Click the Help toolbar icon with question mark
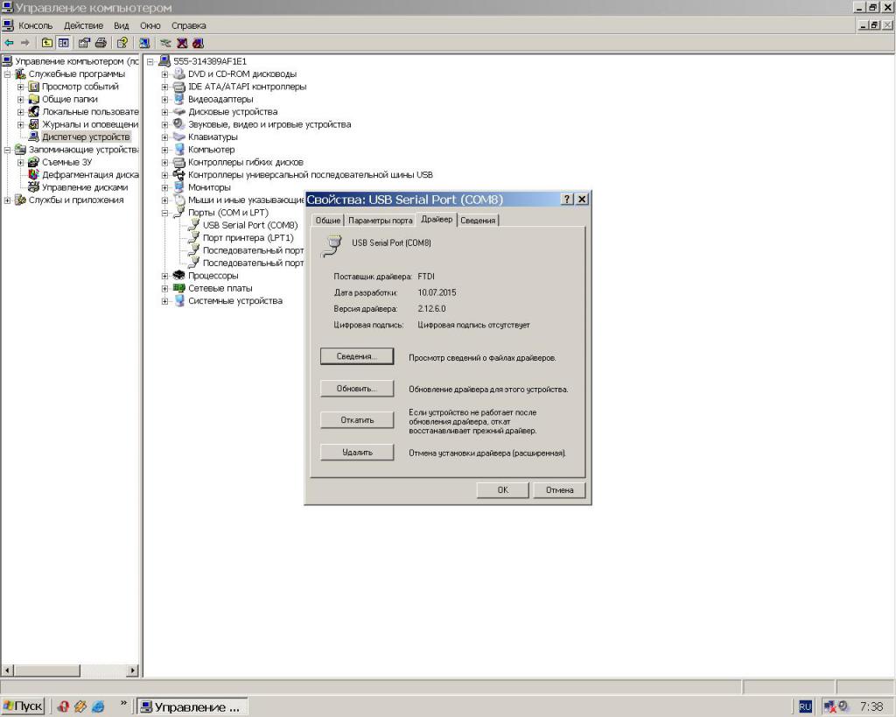This screenshot has width=896, height=717. (122, 42)
